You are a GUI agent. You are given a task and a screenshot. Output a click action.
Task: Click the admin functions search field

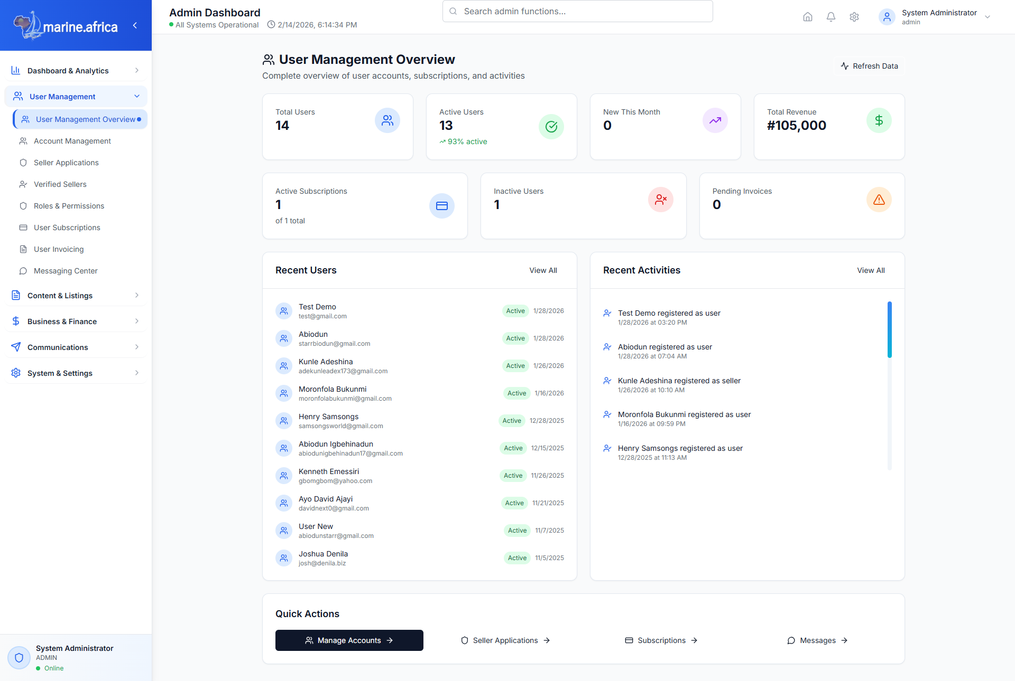(x=577, y=11)
